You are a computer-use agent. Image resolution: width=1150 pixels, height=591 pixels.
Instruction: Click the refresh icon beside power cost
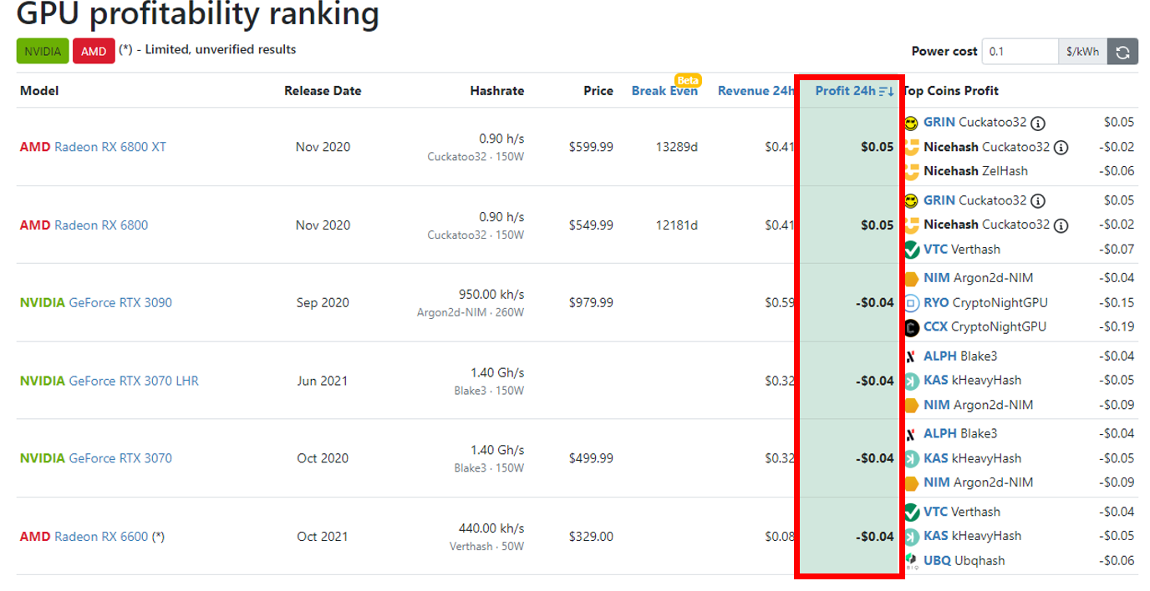point(1122,52)
